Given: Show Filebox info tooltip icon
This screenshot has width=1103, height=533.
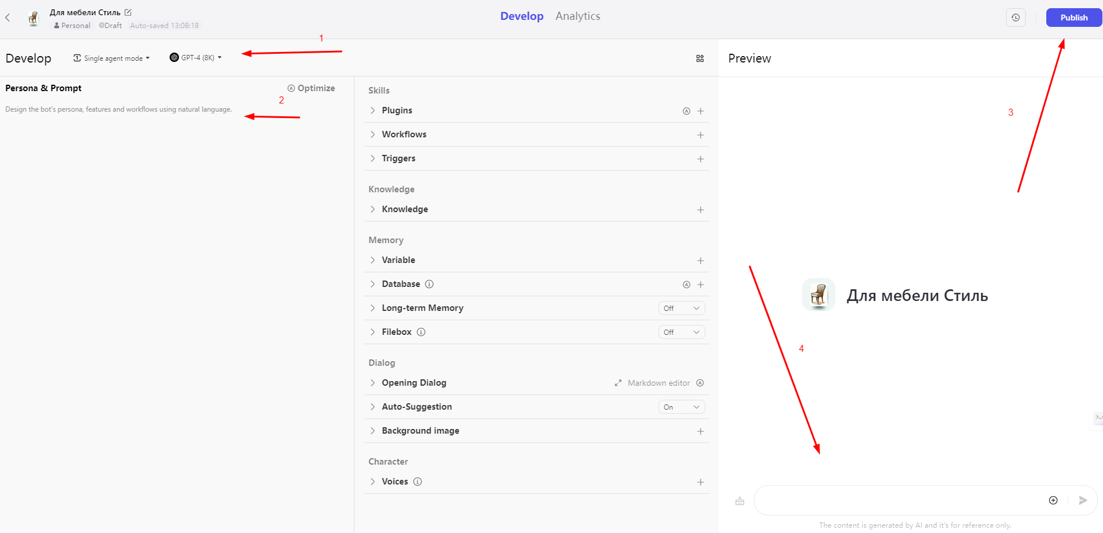Looking at the screenshot, I should pos(421,332).
